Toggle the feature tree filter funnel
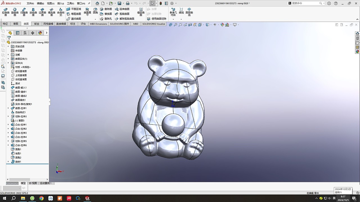 point(9,37)
